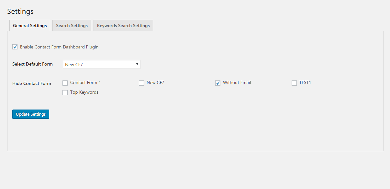Open the Search Settings tab

tap(72, 26)
